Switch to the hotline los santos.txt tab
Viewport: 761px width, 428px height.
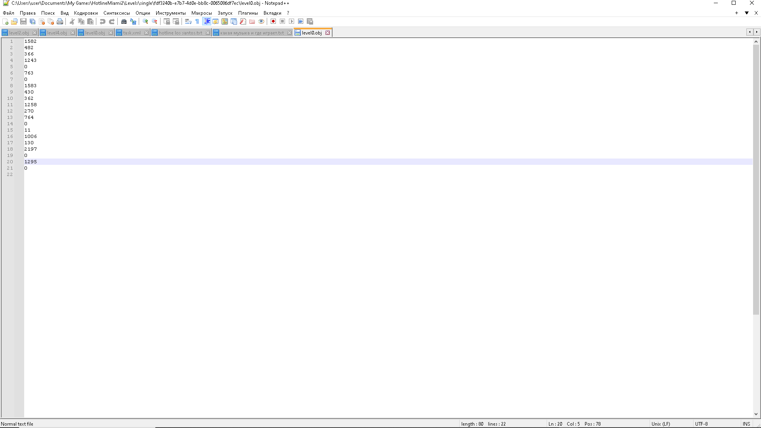(x=180, y=33)
